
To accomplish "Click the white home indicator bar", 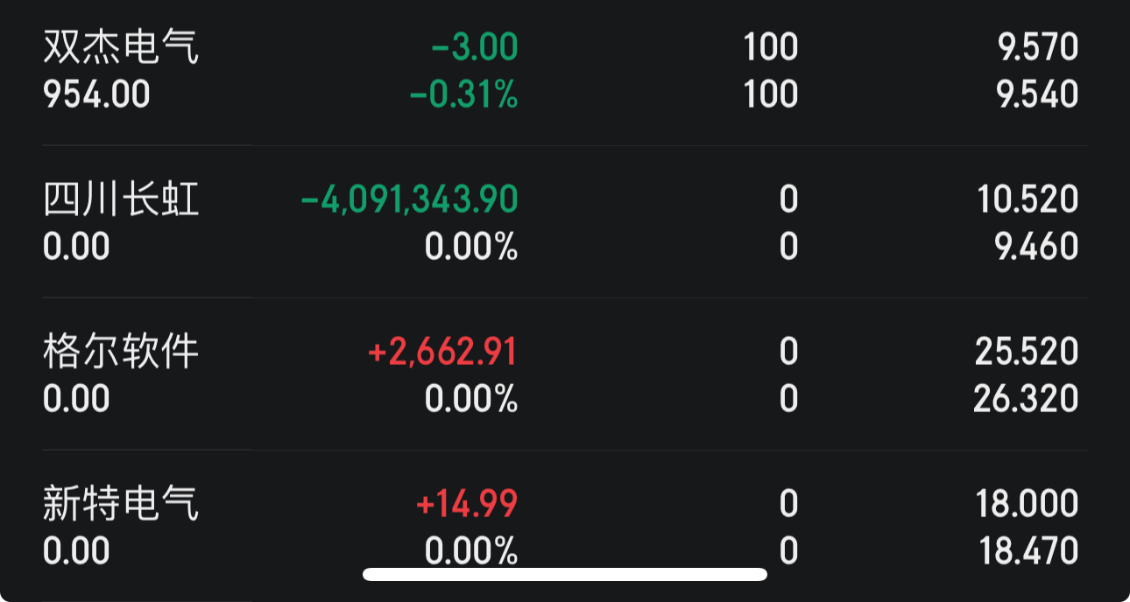I will [x=565, y=574].
